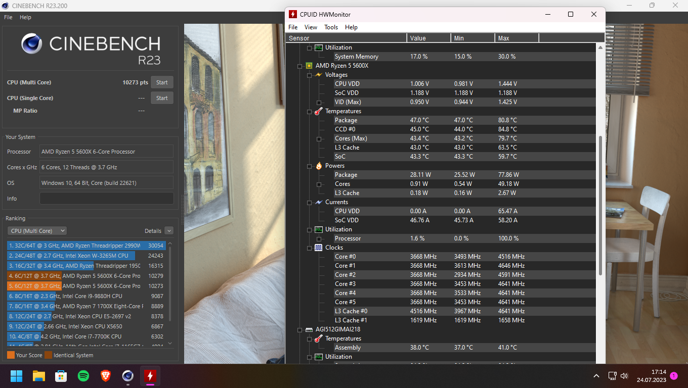Viewport: 688px width, 388px height.
Task: Click the AGI512GIMAI218 drive icon
Action: click(x=309, y=329)
